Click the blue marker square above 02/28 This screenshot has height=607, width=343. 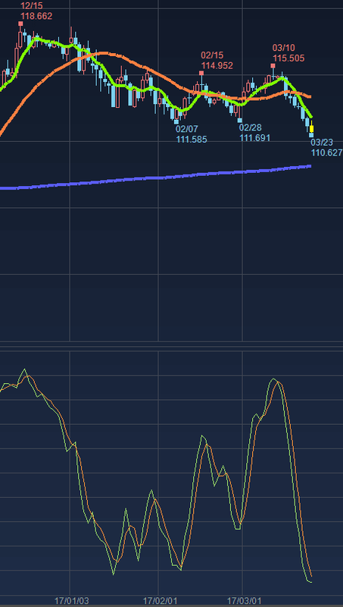click(x=239, y=120)
